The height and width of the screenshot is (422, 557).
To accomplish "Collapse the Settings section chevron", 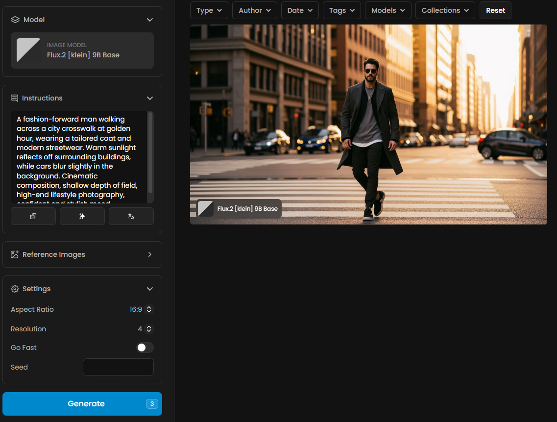I will pos(150,289).
